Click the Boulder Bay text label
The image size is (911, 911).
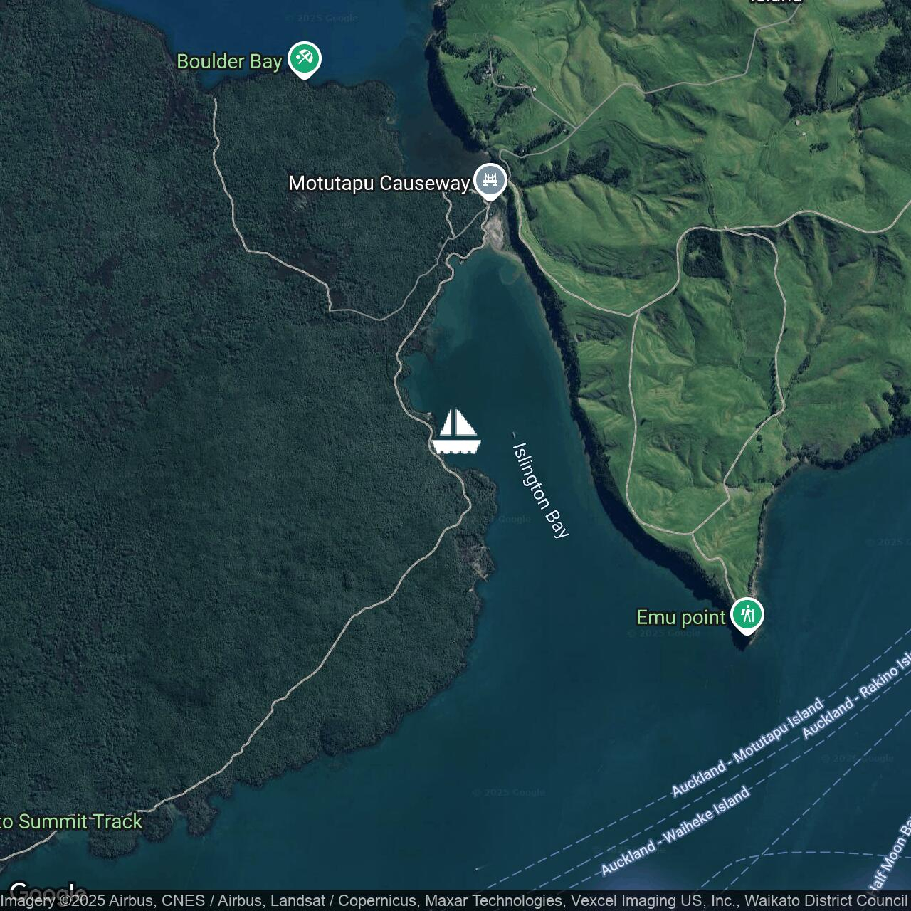tap(229, 62)
